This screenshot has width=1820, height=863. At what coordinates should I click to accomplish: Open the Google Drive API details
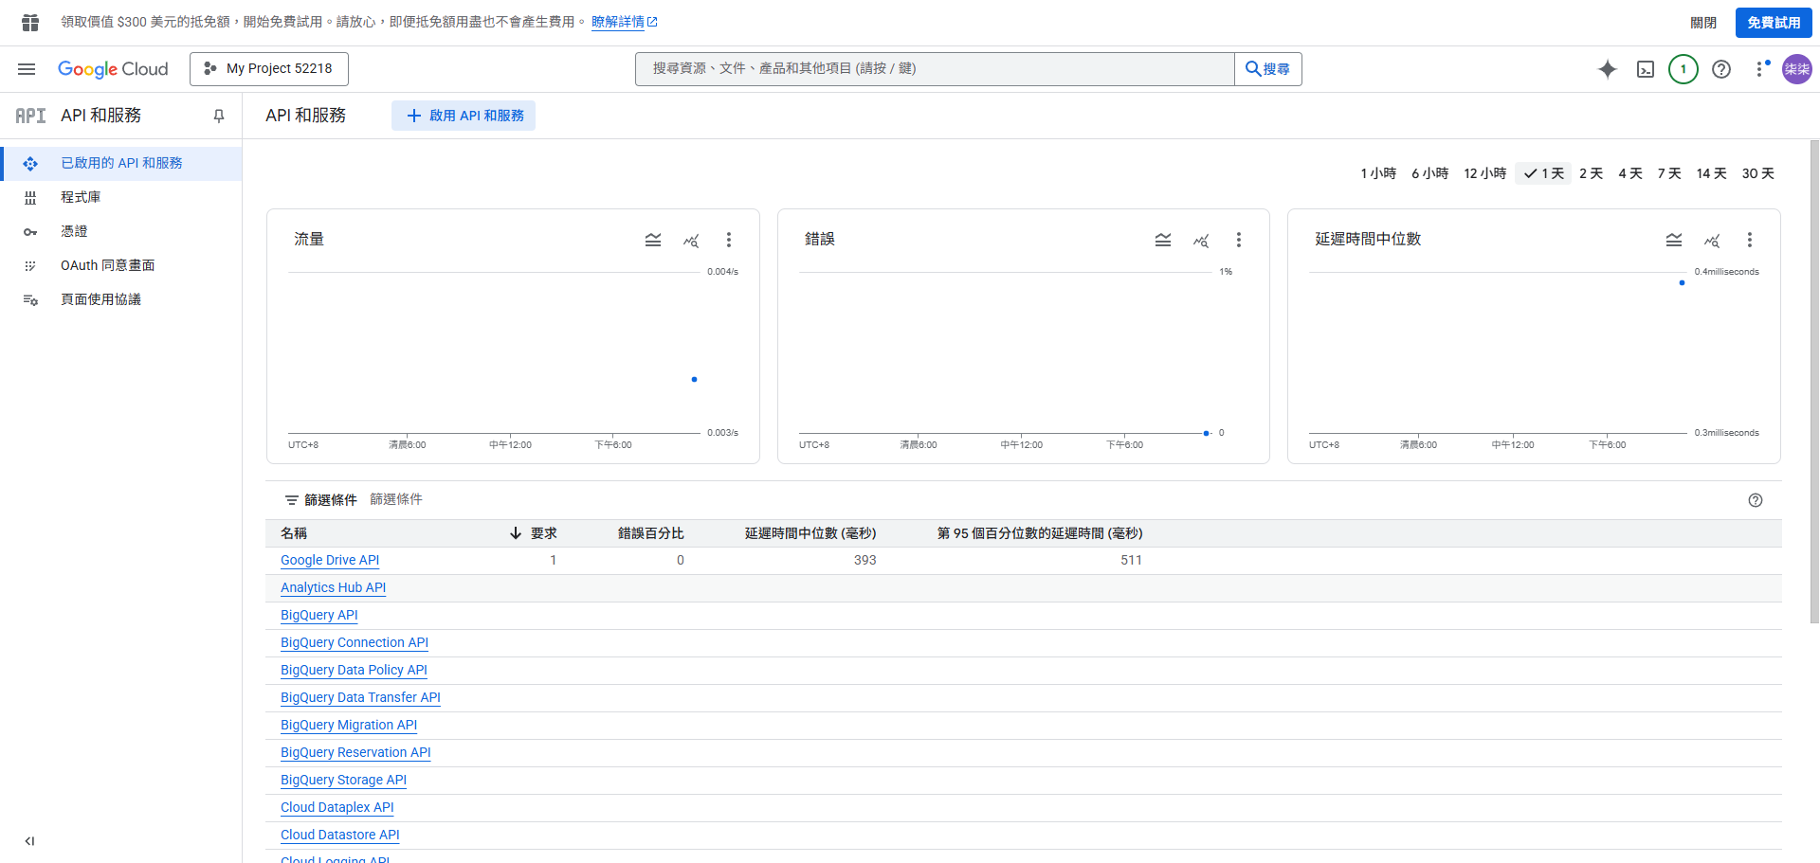tap(329, 560)
